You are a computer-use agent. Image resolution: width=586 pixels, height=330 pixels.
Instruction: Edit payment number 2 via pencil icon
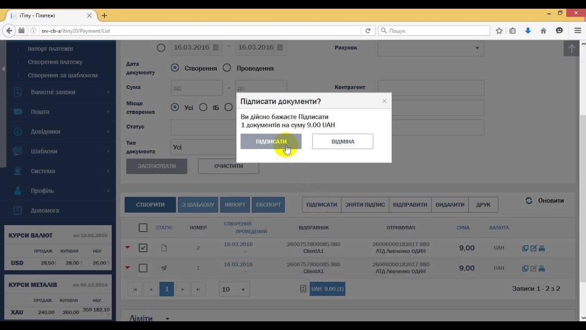533,248
